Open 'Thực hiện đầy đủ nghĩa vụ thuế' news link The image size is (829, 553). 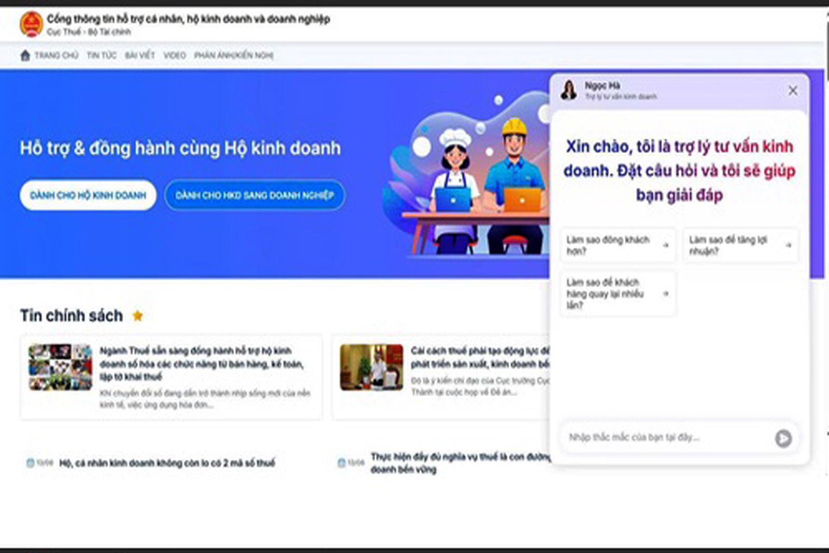click(460, 463)
